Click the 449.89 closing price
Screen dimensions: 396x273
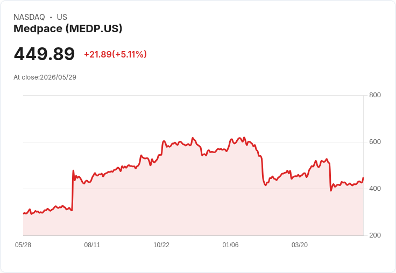[44, 54]
